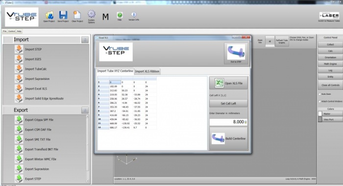343x186 pixels.
Task: Click the large M toolbar button
Action: (105, 17)
